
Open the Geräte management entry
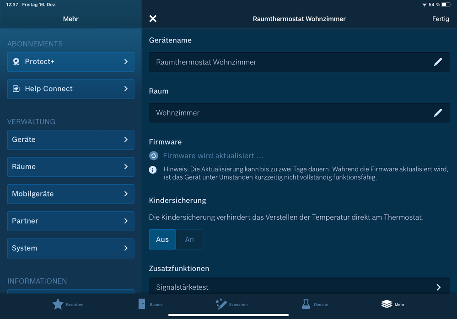(70, 140)
